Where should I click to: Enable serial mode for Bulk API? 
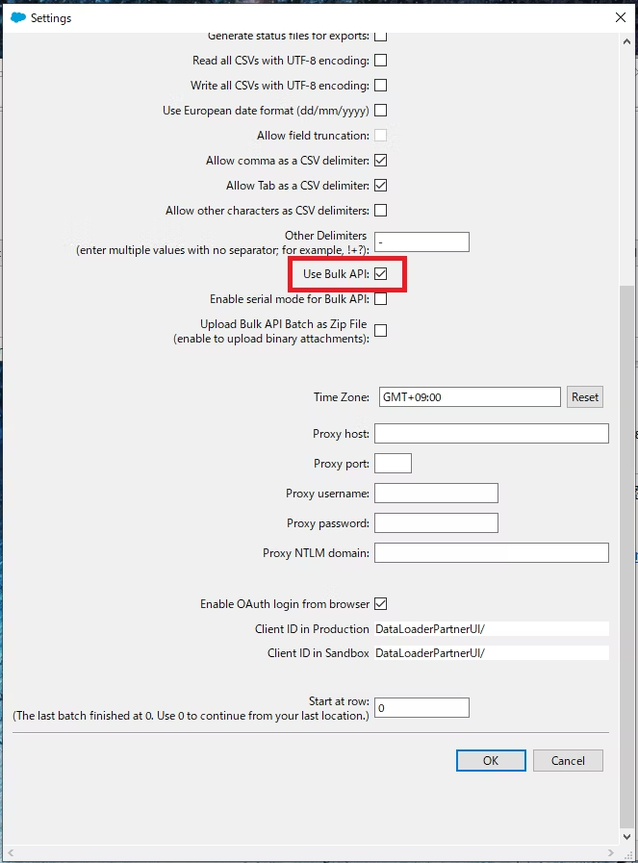pyautogui.click(x=380, y=299)
